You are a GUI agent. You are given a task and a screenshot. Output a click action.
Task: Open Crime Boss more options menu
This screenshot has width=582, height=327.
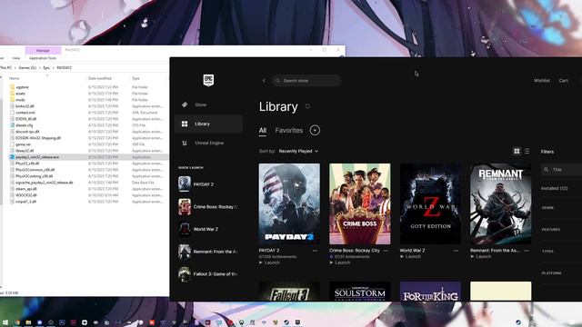tap(386, 251)
